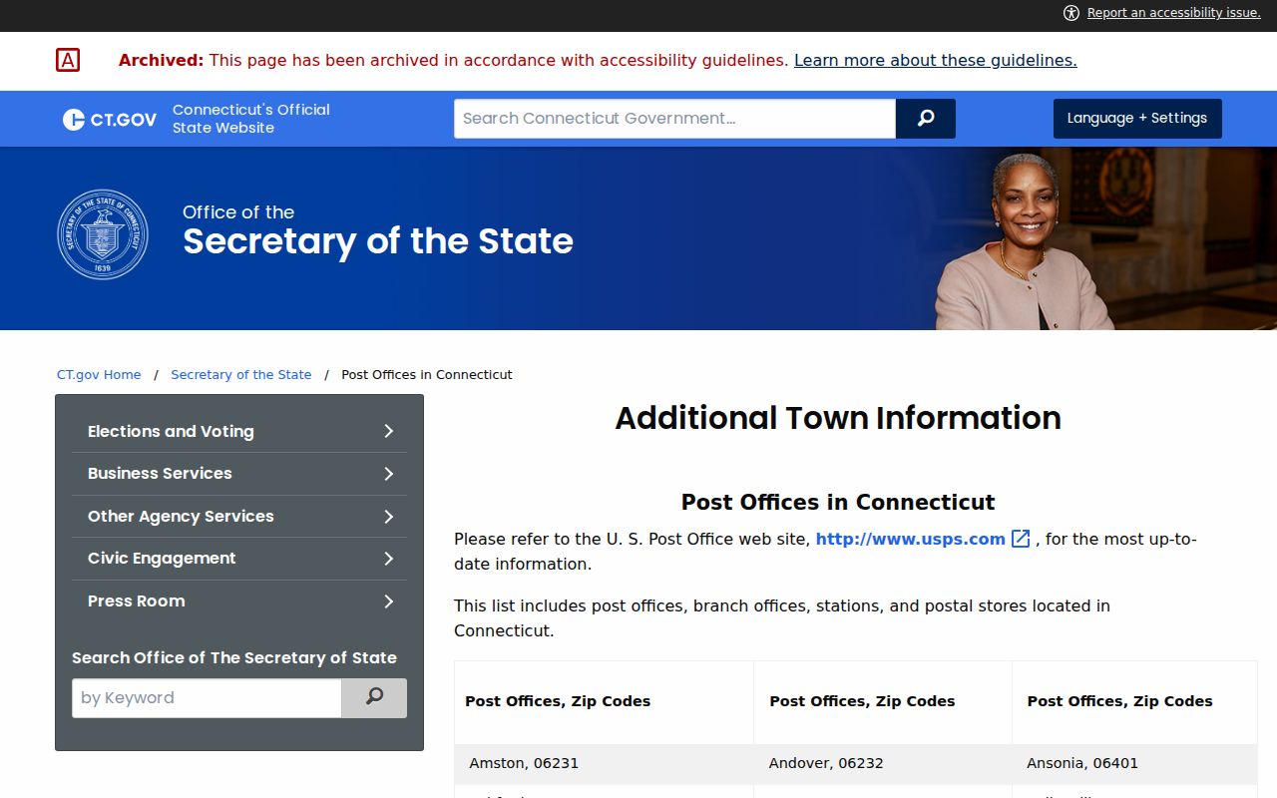1277x798 pixels.
Task: Expand the Press Room chevron
Action: 389,601
